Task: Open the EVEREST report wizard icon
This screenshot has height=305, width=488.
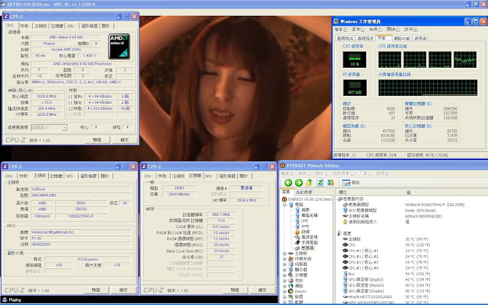Action: point(346,182)
